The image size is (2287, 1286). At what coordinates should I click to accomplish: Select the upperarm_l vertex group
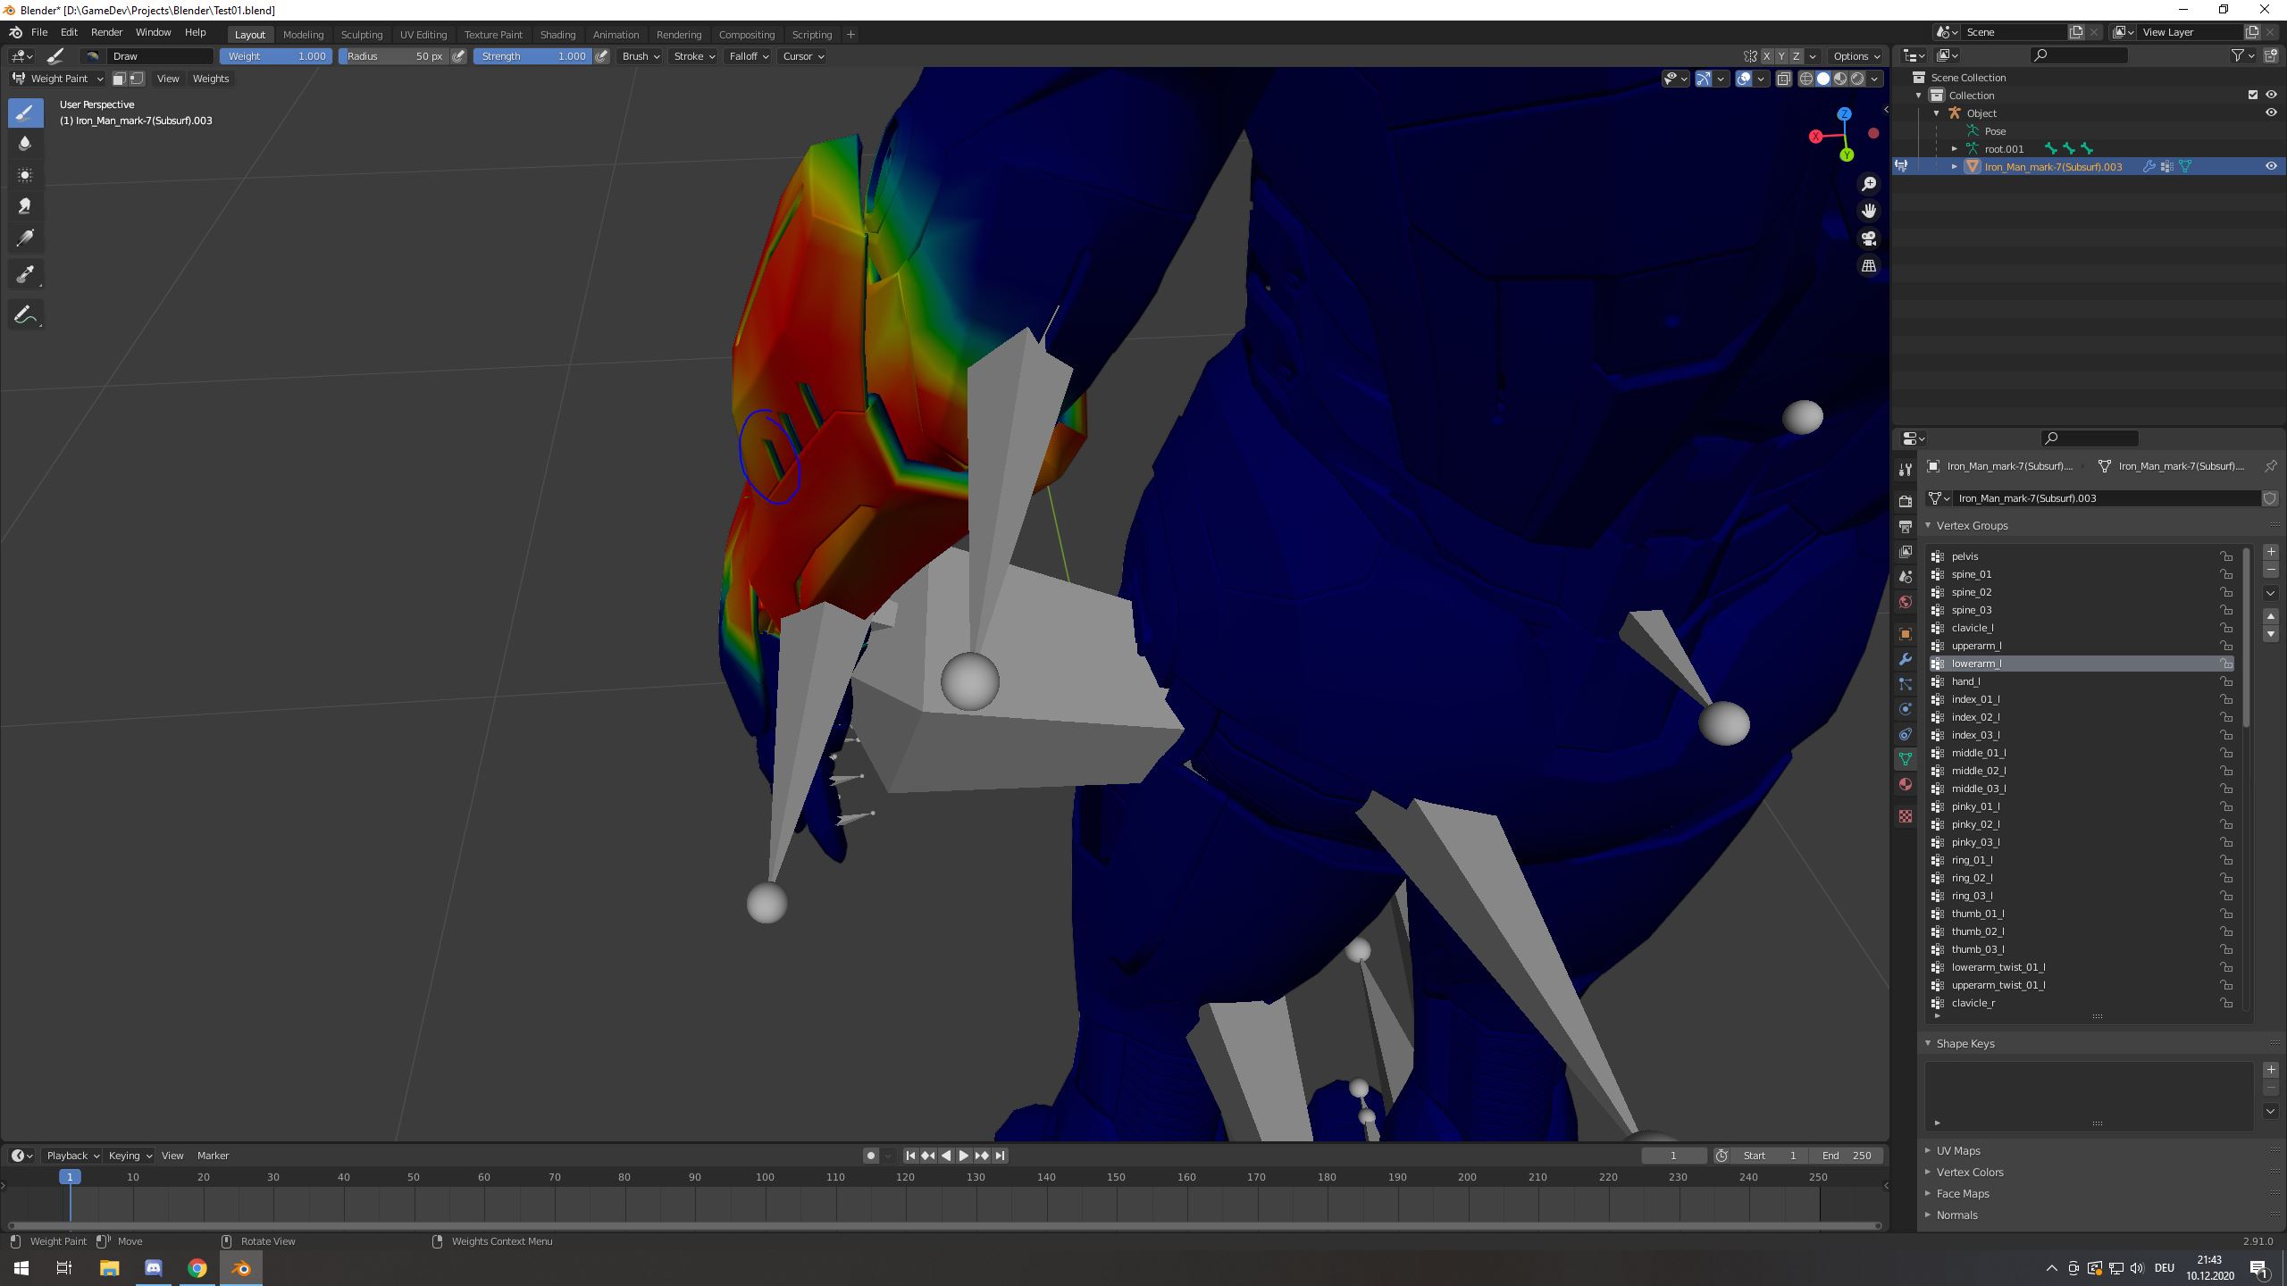[x=2082, y=646]
